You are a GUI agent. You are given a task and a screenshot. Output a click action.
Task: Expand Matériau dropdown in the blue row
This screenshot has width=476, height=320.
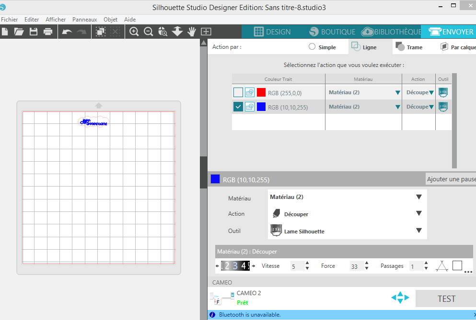coord(398,107)
